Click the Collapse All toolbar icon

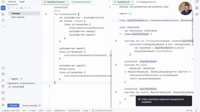tap(29, 8)
